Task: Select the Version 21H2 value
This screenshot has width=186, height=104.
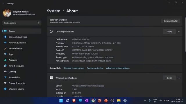Action: 74,89
